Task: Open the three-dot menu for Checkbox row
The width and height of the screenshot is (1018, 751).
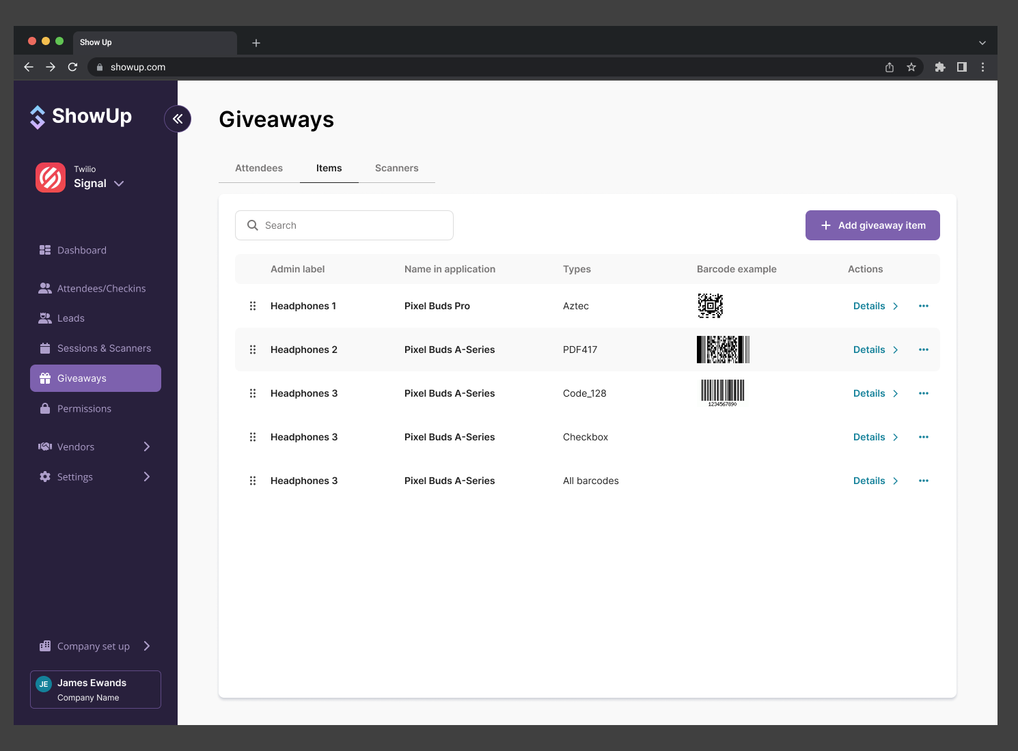Action: click(x=924, y=437)
